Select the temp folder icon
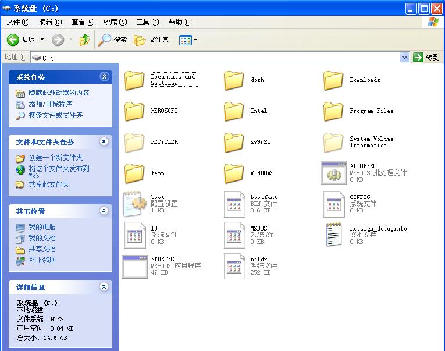445x351 pixels. (134, 173)
